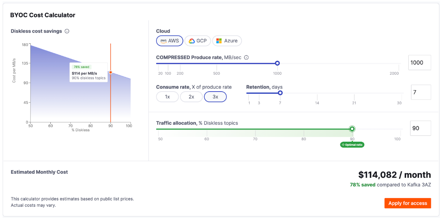Click the info icon next to Produce rate

(246, 58)
